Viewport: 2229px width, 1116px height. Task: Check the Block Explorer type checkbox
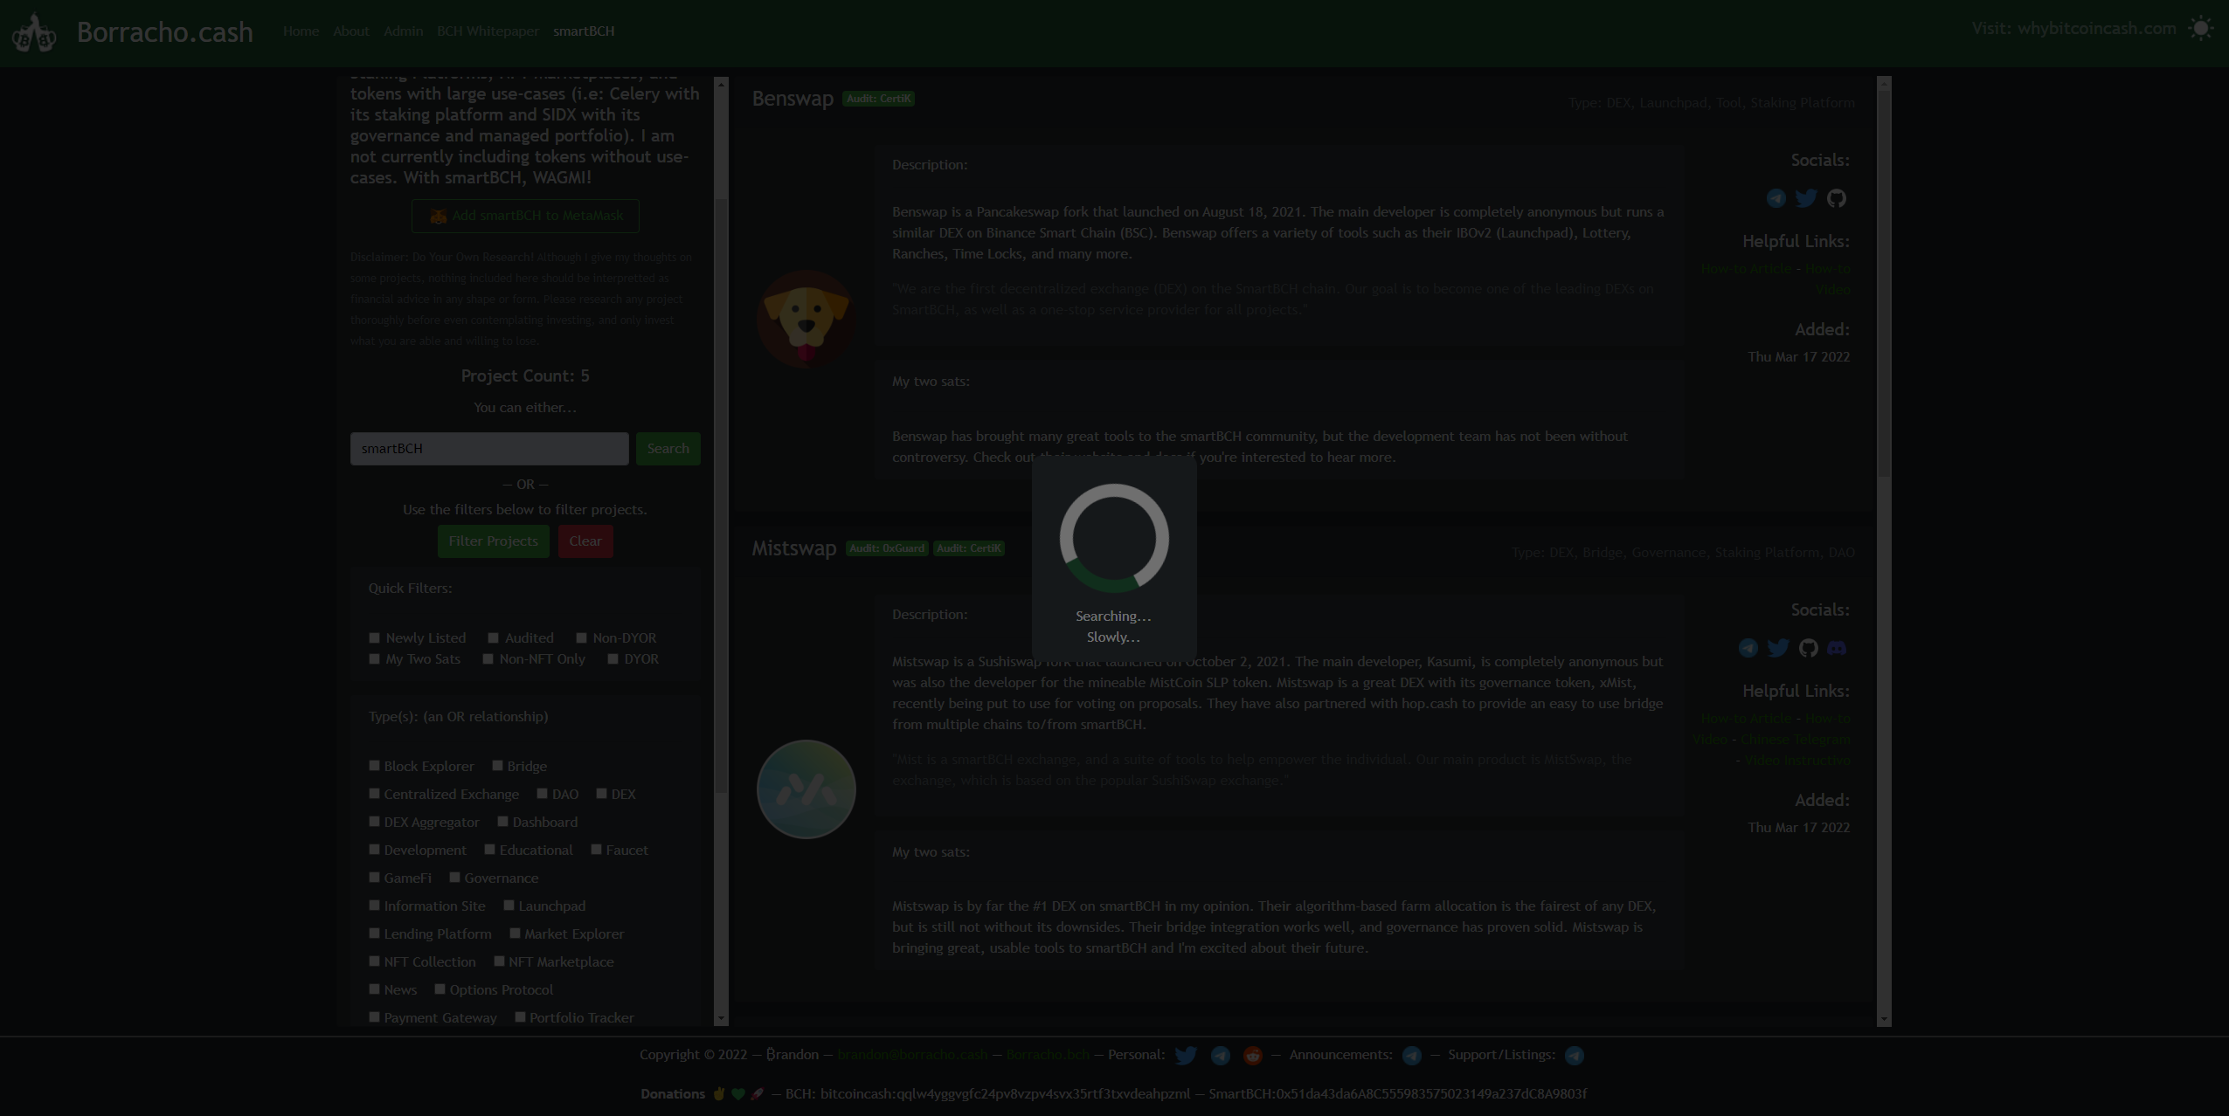[374, 765]
